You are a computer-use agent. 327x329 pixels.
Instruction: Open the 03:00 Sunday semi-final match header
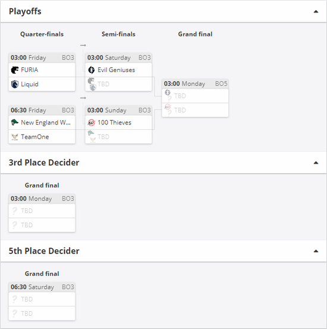[x=118, y=110]
